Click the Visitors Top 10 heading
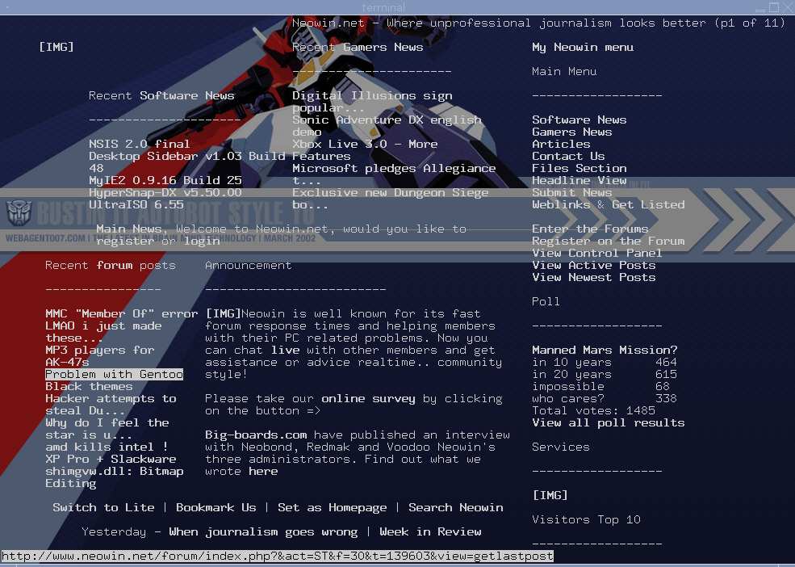This screenshot has height=567, width=795. pyautogui.click(x=586, y=520)
